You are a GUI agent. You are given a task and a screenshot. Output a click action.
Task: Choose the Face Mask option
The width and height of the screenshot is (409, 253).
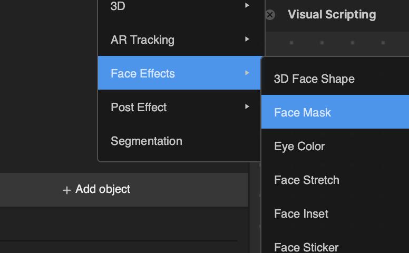(x=303, y=112)
